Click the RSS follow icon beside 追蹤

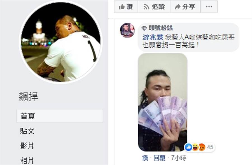click(146, 7)
